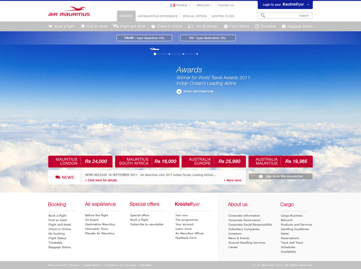
Task: Open Click here for details link
Action: 101,181
